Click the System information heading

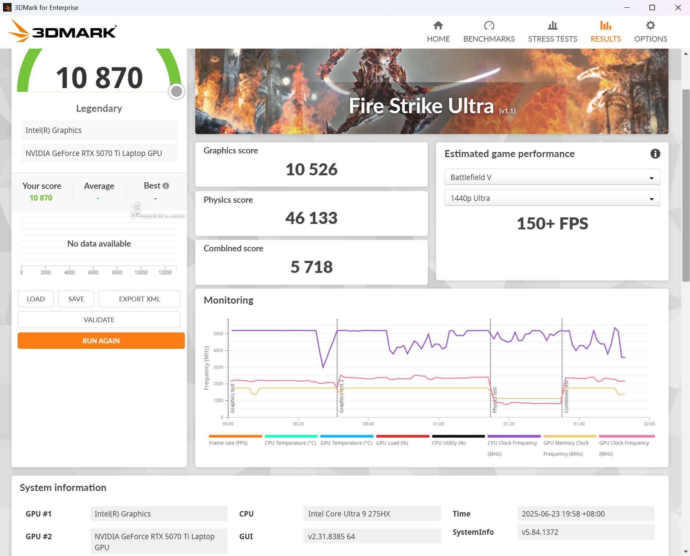click(63, 488)
